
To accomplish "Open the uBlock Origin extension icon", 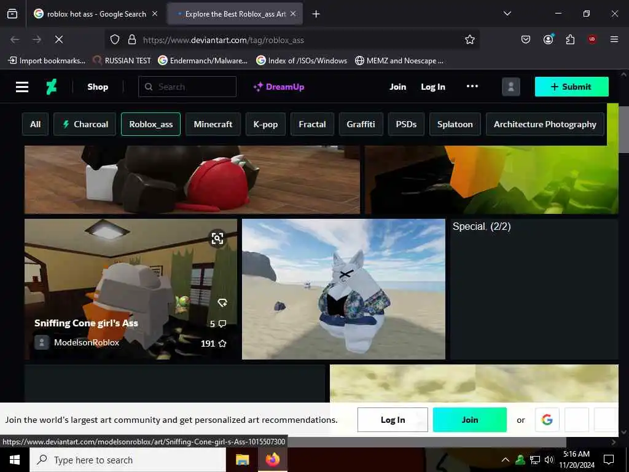I will 592,39.
